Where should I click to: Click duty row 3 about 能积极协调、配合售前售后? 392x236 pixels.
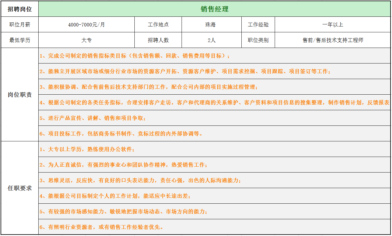[215, 87]
